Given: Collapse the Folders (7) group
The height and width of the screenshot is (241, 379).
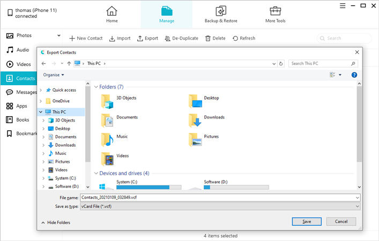Looking at the screenshot, I should click(x=96, y=87).
